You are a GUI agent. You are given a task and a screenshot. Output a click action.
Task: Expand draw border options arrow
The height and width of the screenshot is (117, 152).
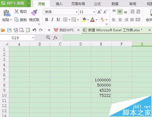(78, 20)
